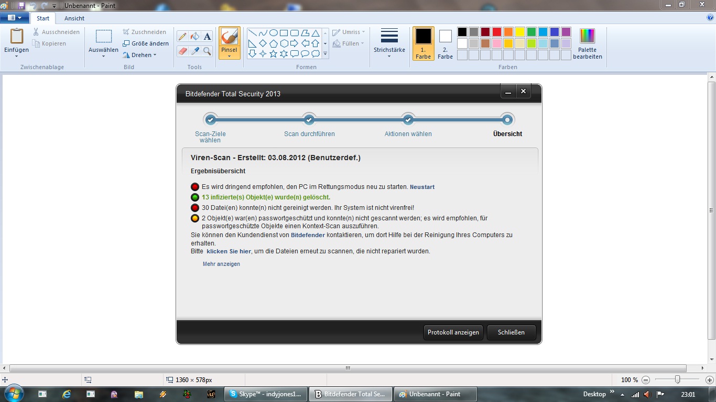Viewport: 716px width, 402px height.
Task: Click the zoom slider handle
Action: 677,380
